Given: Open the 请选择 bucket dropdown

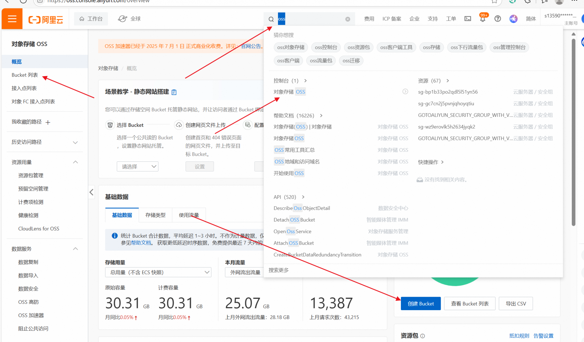Looking at the screenshot, I should [x=137, y=167].
